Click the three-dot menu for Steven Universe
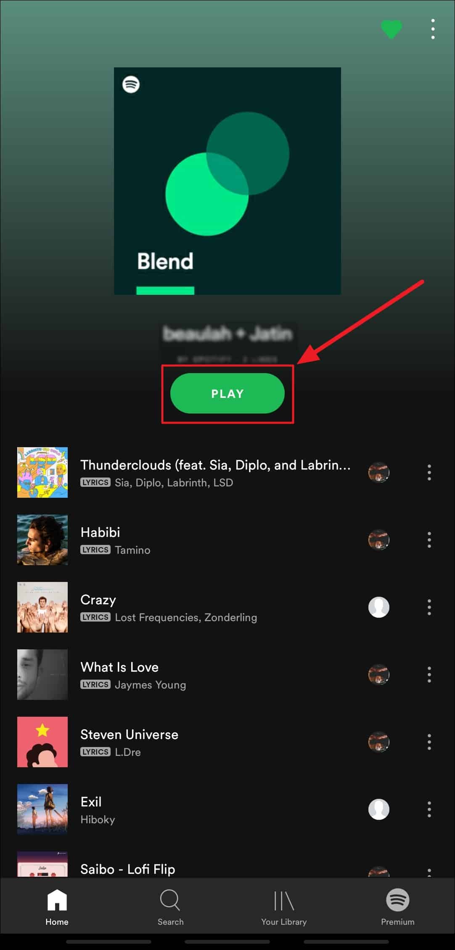The width and height of the screenshot is (455, 950). (x=429, y=742)
